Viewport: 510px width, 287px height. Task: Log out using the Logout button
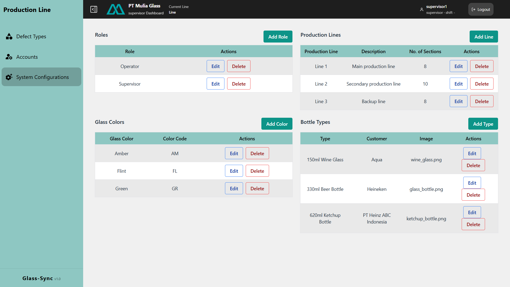(x=481, y=9)
